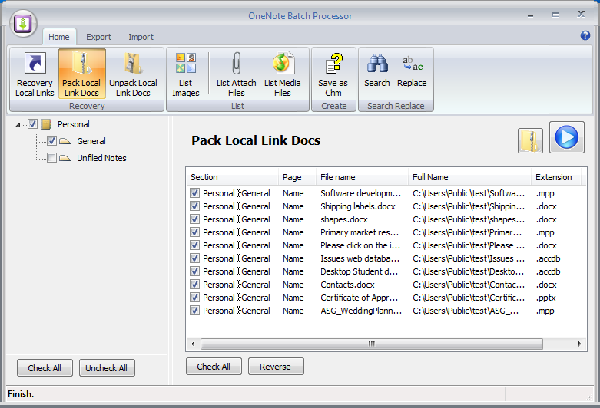Click the Personal notebook icon in the tree
The width and height of the screenshot is (600, 408).
coord(46,124)
